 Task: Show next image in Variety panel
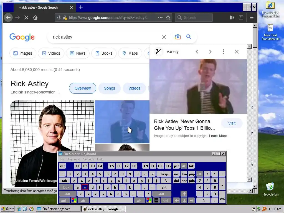(210, 52)
